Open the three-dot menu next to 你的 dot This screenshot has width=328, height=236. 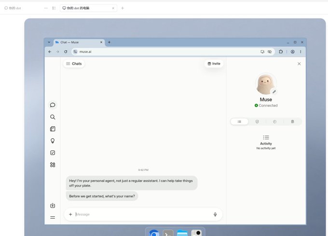pos(46,8)
